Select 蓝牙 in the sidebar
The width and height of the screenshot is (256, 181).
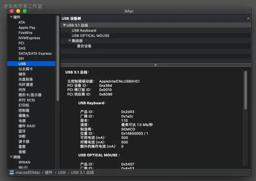[22, 131]
